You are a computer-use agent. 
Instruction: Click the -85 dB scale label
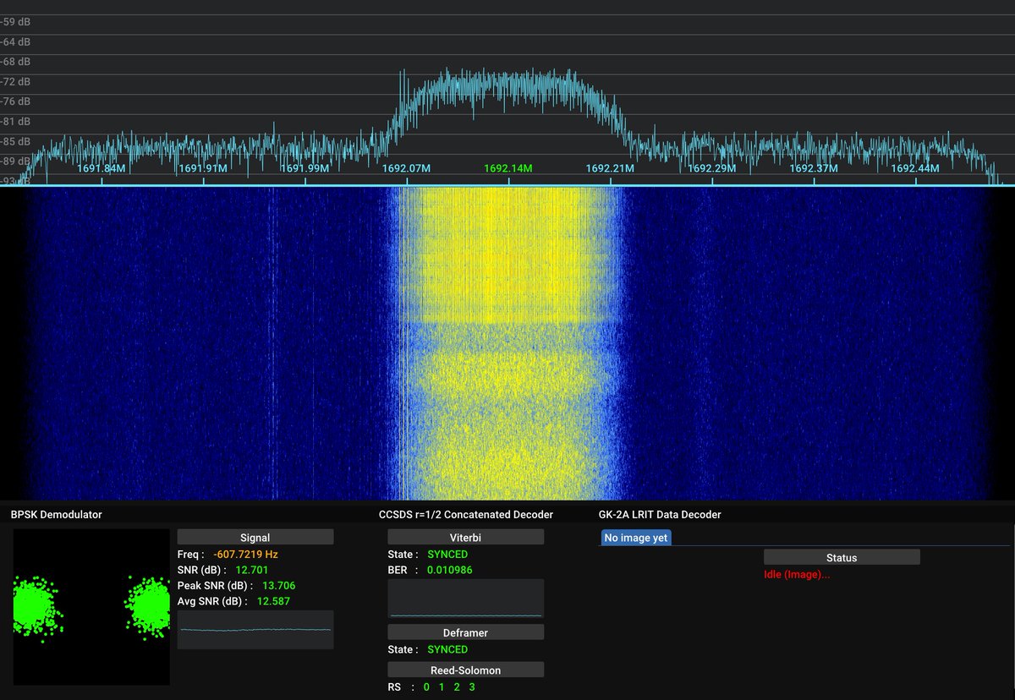(x=15, y=141)
